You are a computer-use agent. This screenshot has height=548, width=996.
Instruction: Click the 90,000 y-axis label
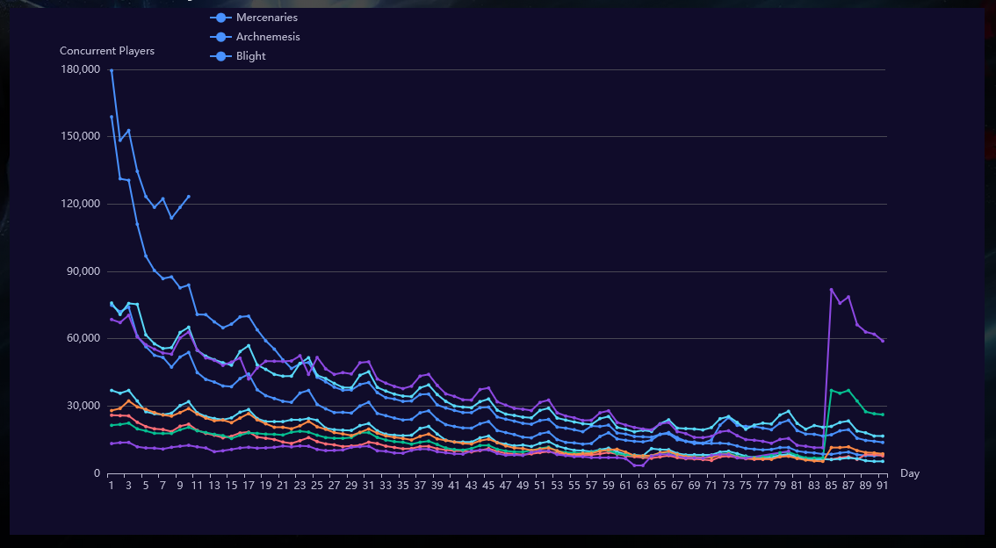click(x=83, y=271)
